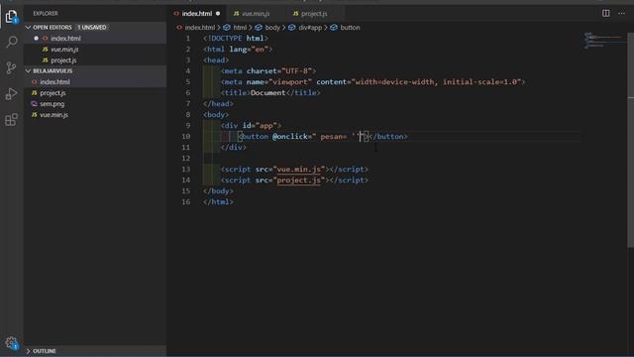Click line number 12 in gutter
This screenshot has width=634, height=357.
(x=186, y=159)
